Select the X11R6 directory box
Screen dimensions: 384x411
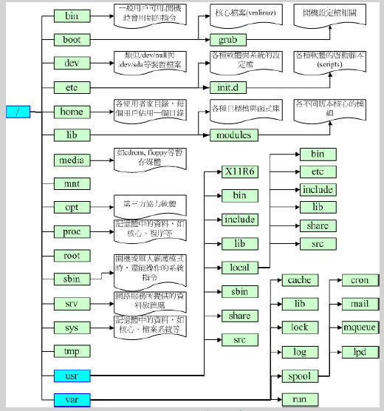[240, 171]
